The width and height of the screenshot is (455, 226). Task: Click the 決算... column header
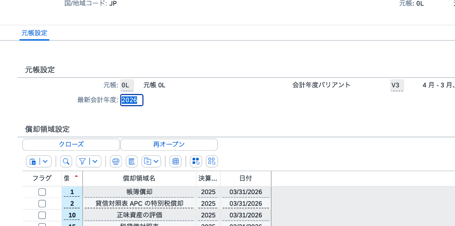[x=208, y=178]
